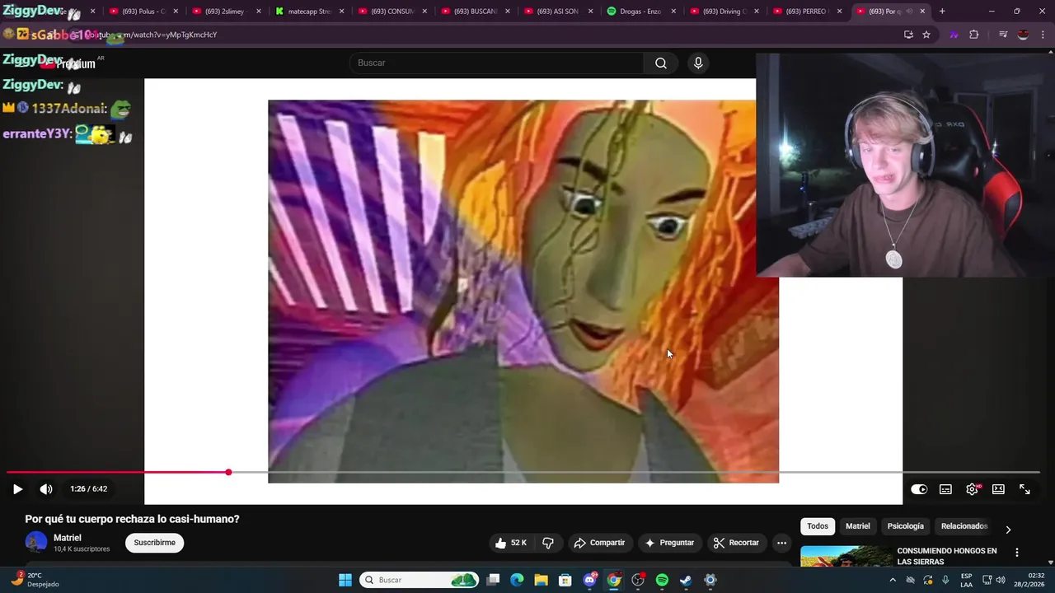Show more filter chips with right arrow
The width and height of the screenshot is (1055, 593).
click(1008, 530)
